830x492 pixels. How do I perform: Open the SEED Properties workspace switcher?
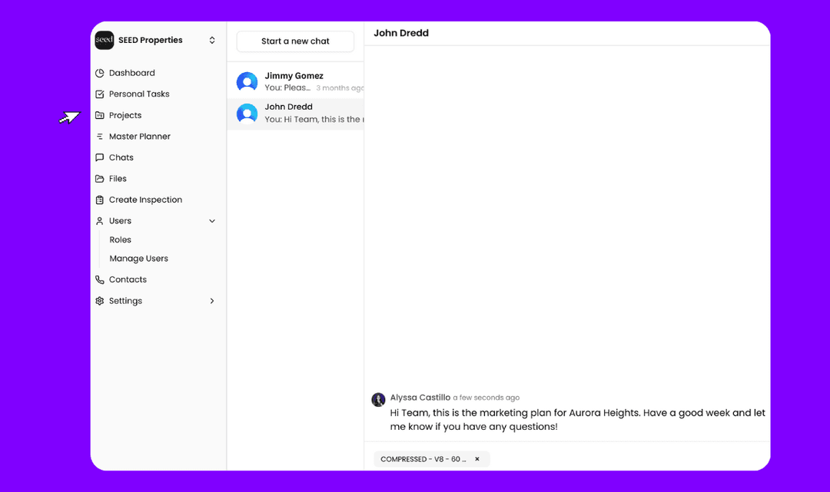212,41
